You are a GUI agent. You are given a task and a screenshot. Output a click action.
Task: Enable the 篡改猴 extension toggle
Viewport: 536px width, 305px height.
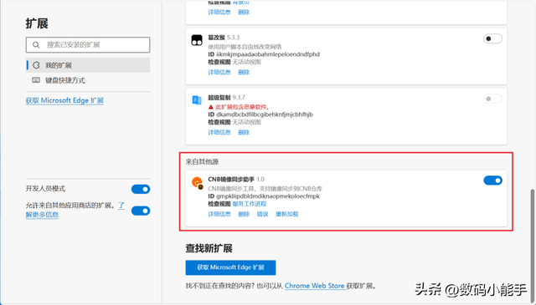coord(492,38)
